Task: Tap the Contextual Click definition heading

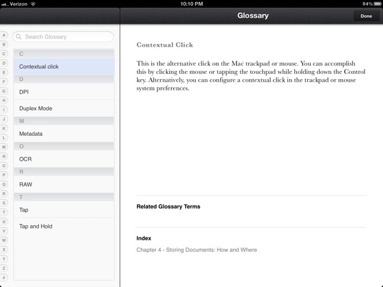Action: (x=165, y=45)
